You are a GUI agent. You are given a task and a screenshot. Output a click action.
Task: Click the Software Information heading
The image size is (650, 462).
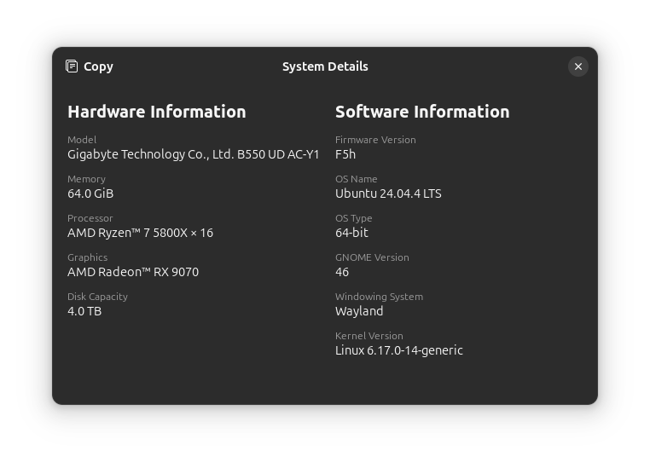[x=422, y=112]
